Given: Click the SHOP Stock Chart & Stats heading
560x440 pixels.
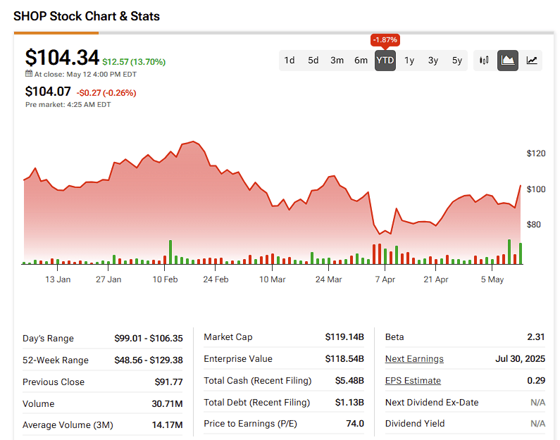Looking at the screenshot, I should point(87,16).
